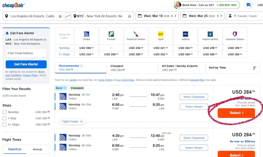Image resolution: width=263 pixels, height=157 pixels.
Task: Click the swap origin and destination arrows icon
Action: point(68,16)
